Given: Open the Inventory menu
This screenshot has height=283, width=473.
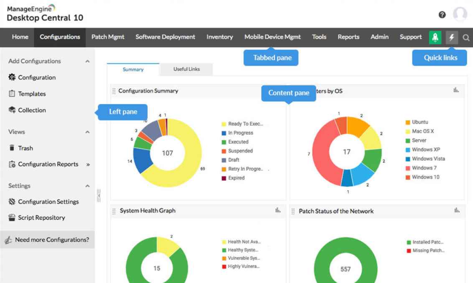Looking at the screenshot, I should (220, 37).
